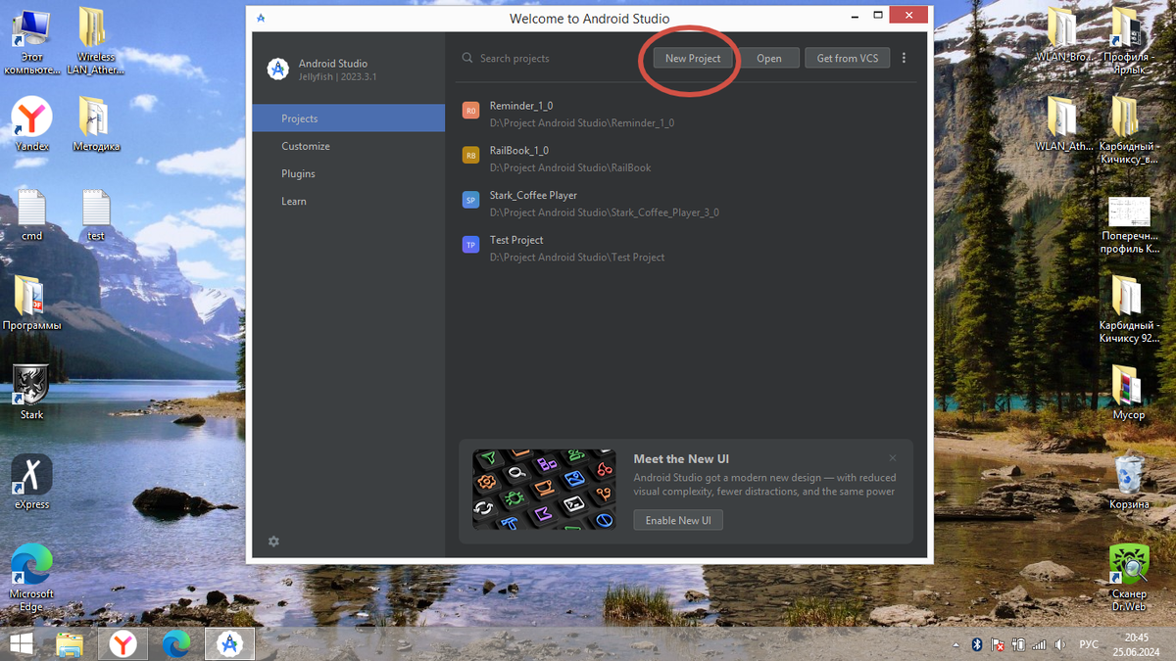
Task: Open Edge from the taskbar
Action: 176,643
